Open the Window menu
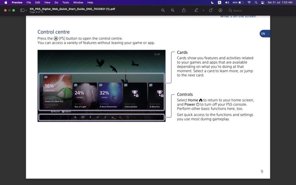The height and width of the screenshot is (185, 296). [78, 3]
